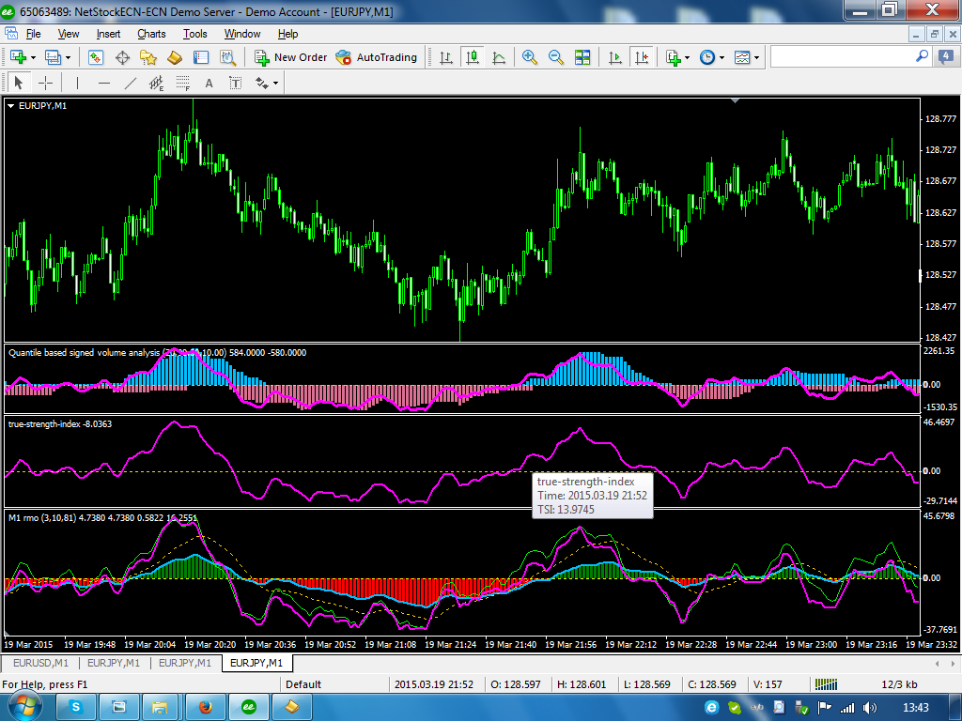This screenshot has height=721, width=962.
Task: Zoom out of the chart
Action: [x=556, y=57]
